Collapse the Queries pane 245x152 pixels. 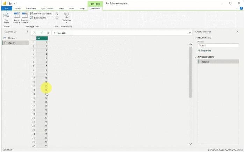28,32
